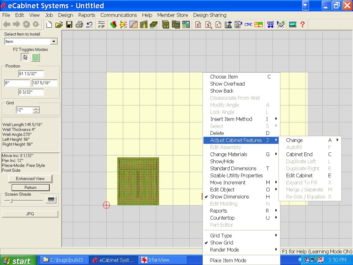Open a job with the folder icon
This screenshot has width=353, height=265.
[x=59, y=24]
